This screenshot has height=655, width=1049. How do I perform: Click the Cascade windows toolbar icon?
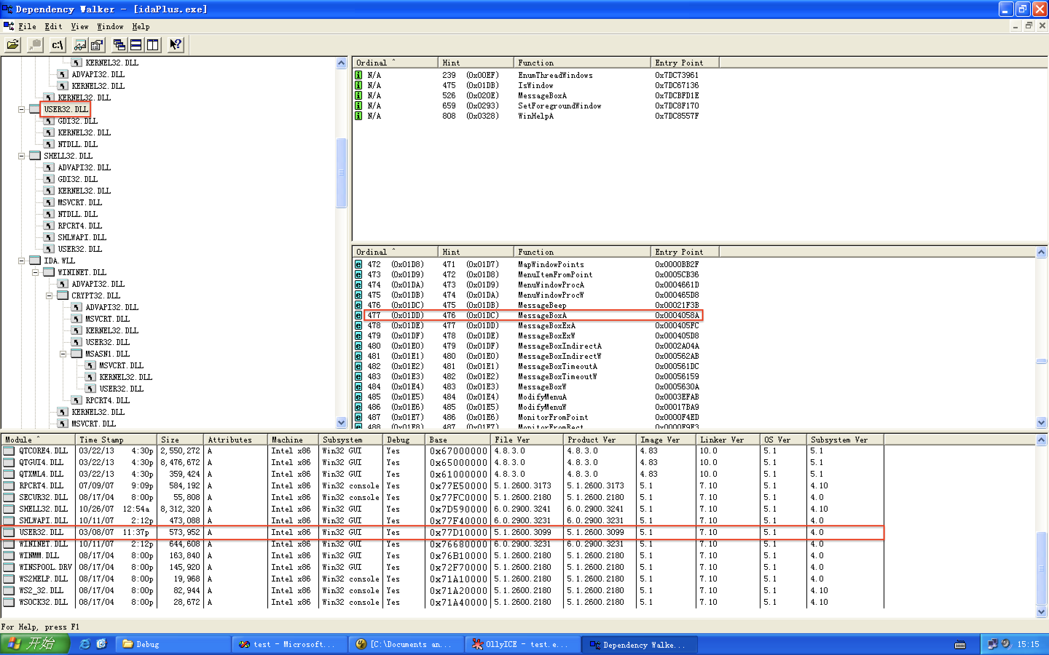click(119, 44)
